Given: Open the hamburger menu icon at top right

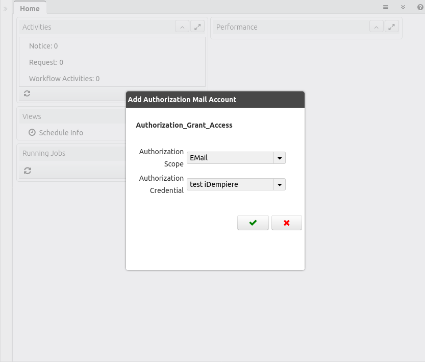Looking at the screenshot, I should (386, 7).
